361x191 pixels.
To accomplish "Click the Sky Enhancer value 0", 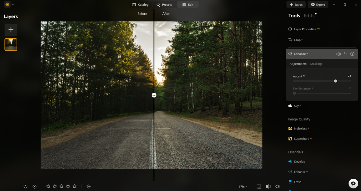I will (350, 88).
